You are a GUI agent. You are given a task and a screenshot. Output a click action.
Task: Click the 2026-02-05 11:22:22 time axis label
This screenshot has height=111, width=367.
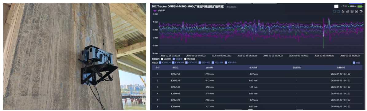pos(350,56)
